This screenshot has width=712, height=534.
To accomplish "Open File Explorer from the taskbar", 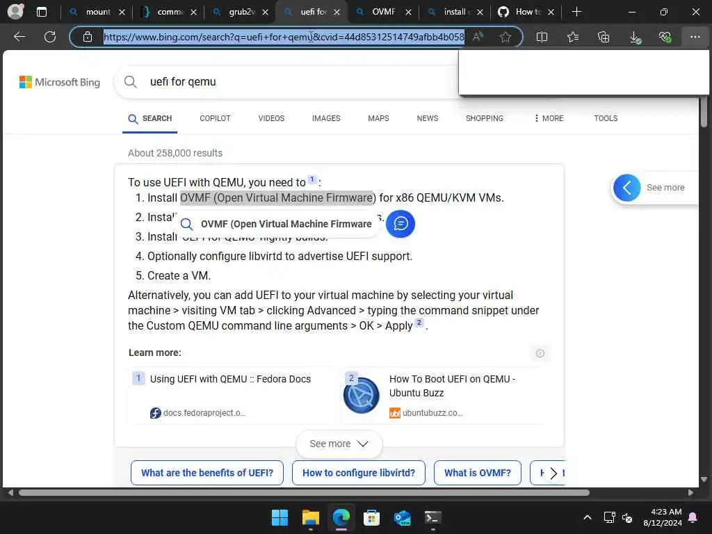I will [x=311, y=517].
